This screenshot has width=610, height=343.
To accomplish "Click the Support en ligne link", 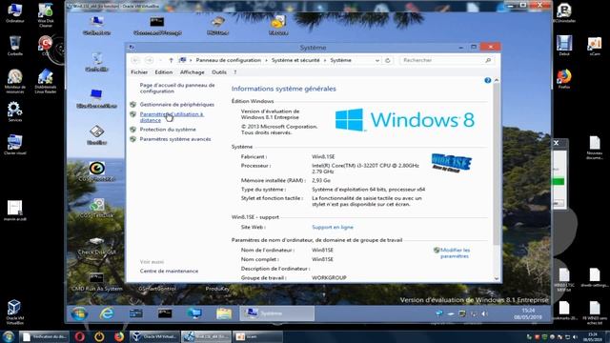I will [x=333, y=227].
